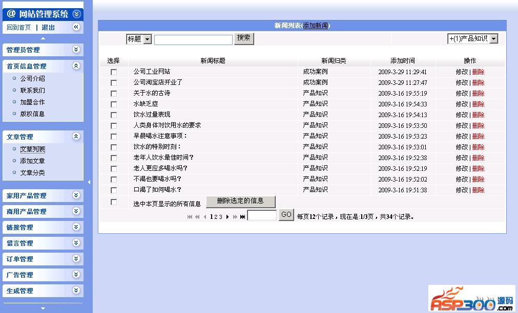The image size is (518, 313).
Task: Click bullet icon before 公司介绍
Action: pos(14,78)
